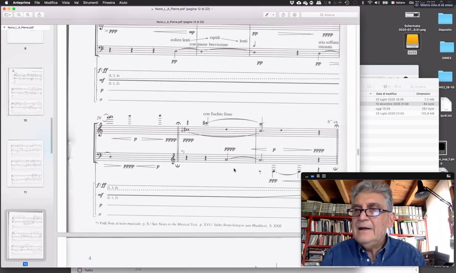Viewport: 456px width, 273px height.
Task: Open battery status menu bar icon
Action: [385, 3]
